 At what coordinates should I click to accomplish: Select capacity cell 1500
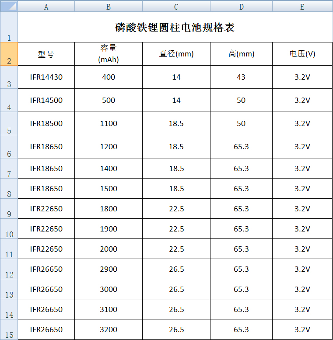pos(109,189)
